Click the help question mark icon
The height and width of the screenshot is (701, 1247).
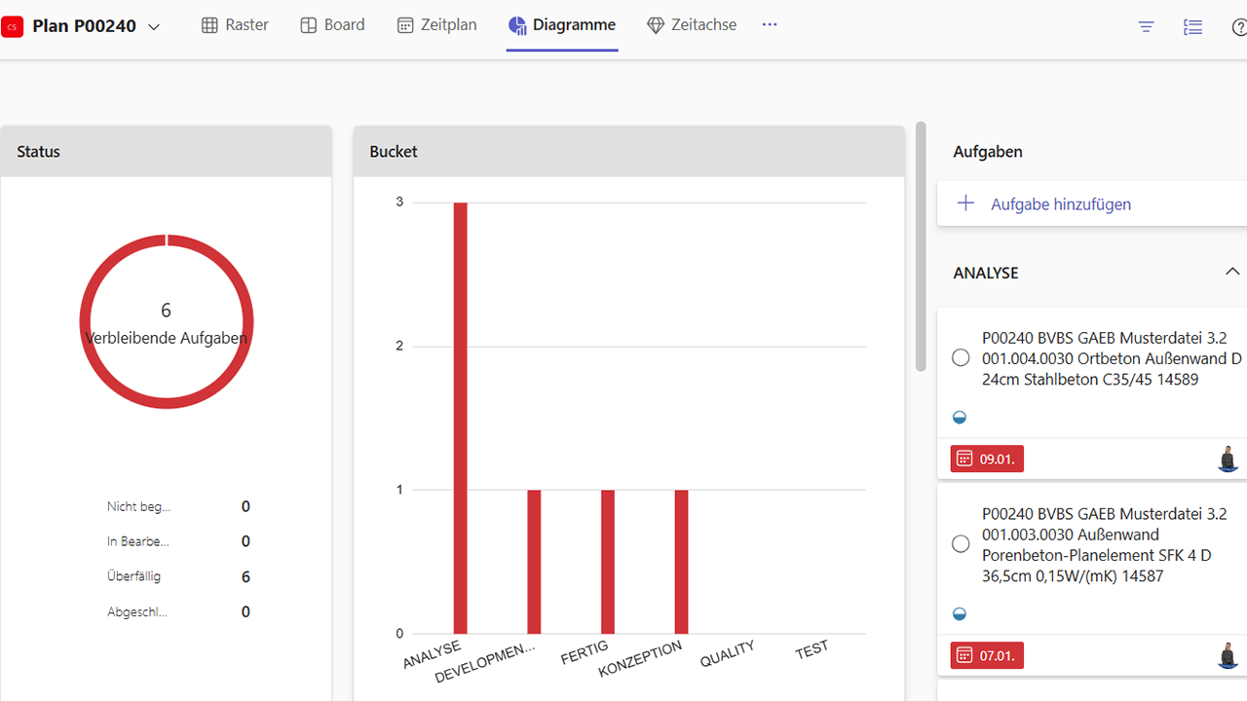(1239, 27)
